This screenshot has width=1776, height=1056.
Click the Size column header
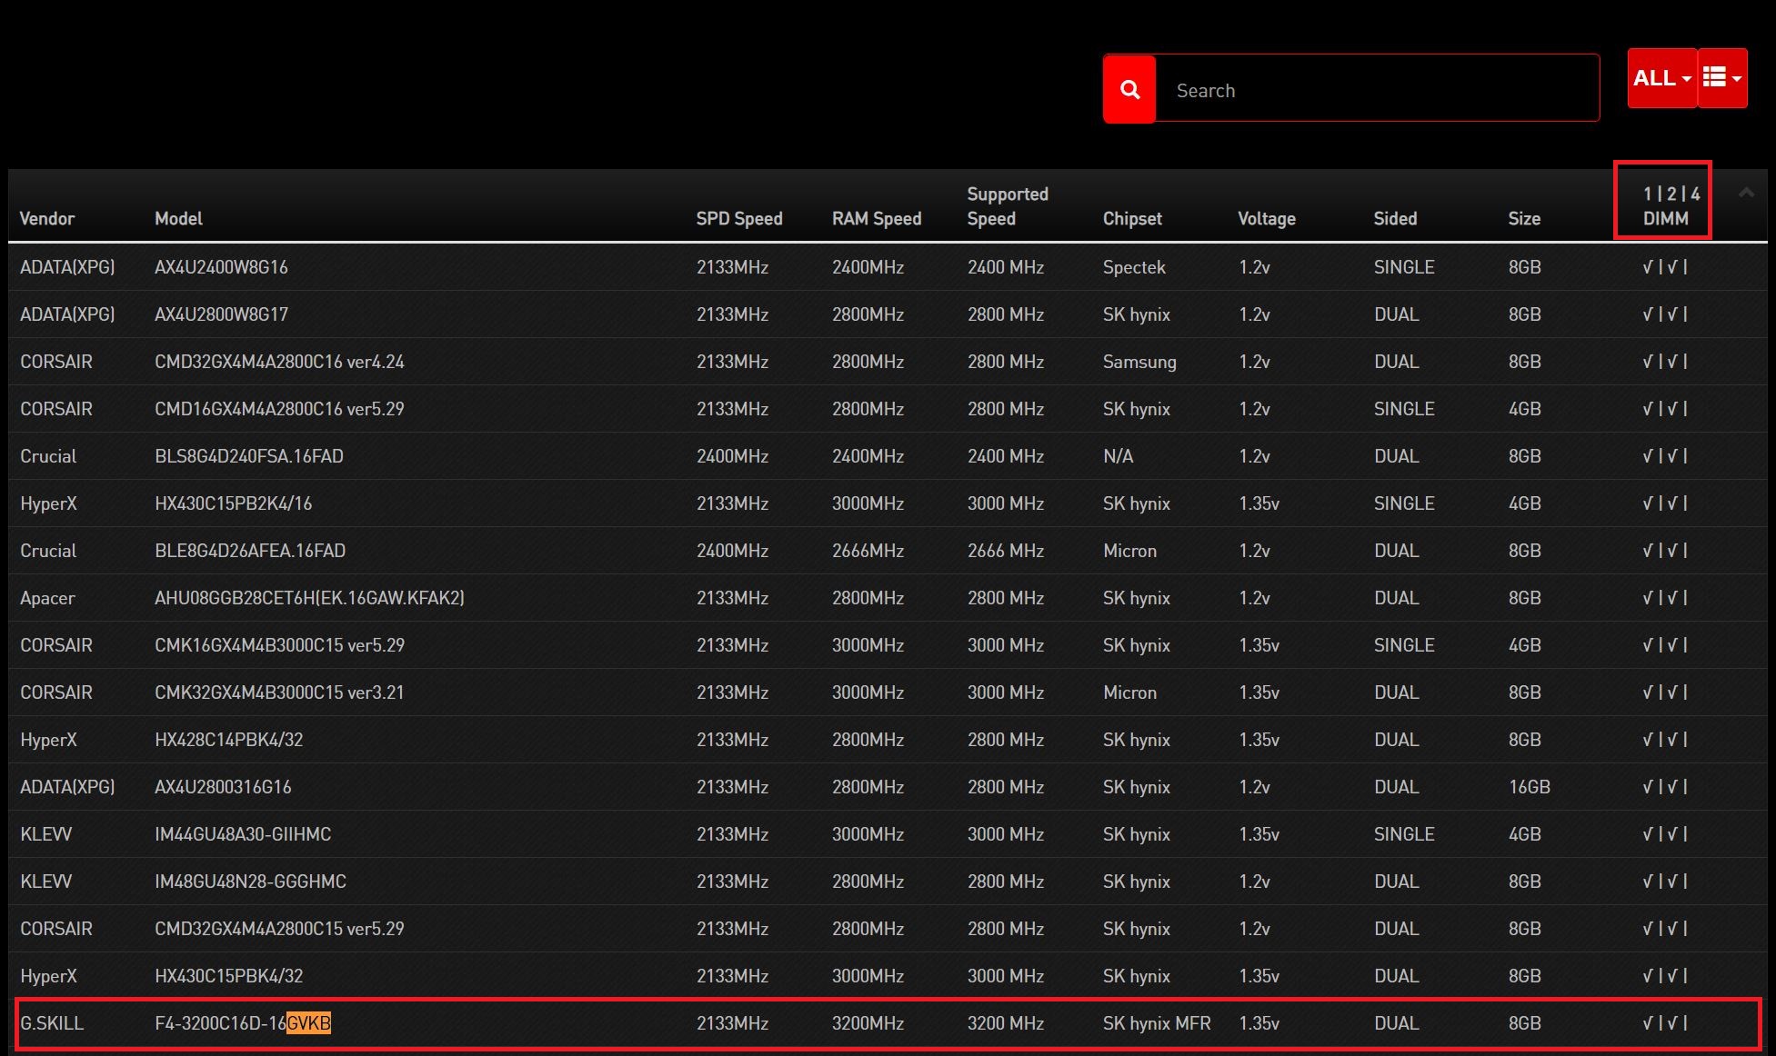[x=1524, y=218]
